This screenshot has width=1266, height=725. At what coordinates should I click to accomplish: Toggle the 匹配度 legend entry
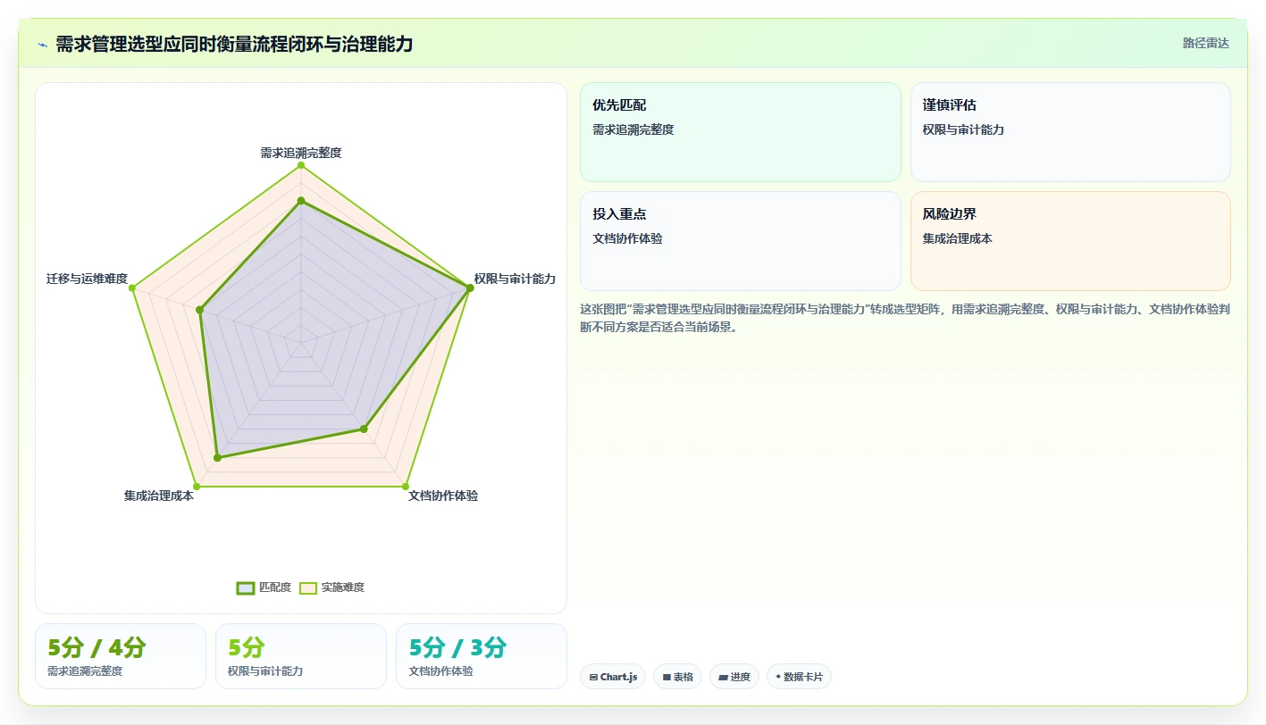(264, 587)
